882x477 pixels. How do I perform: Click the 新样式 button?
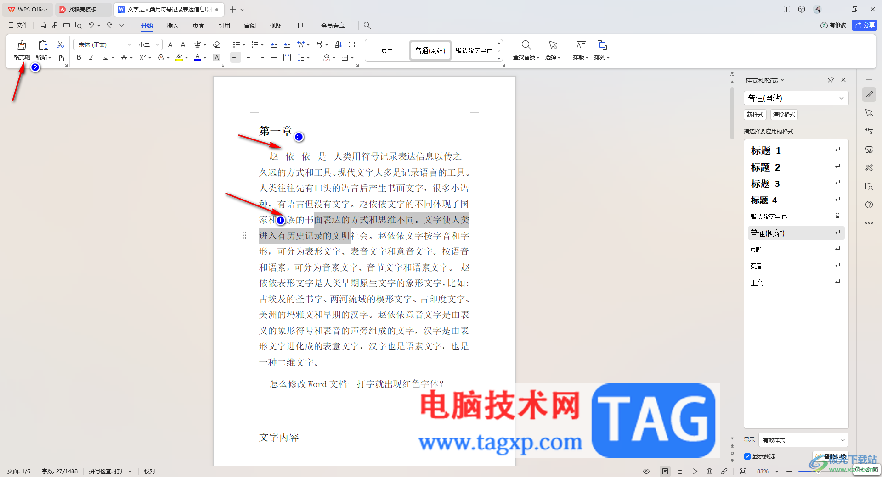pos(755,115)
